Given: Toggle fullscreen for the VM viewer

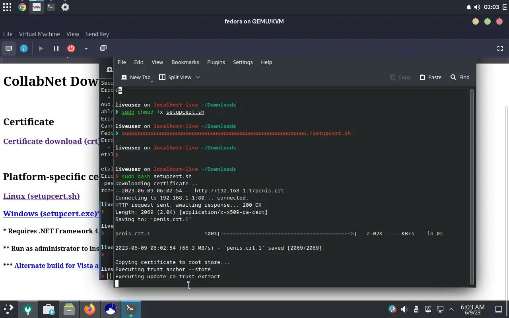Looking at the screenshot, I should [x=500, y=48].
